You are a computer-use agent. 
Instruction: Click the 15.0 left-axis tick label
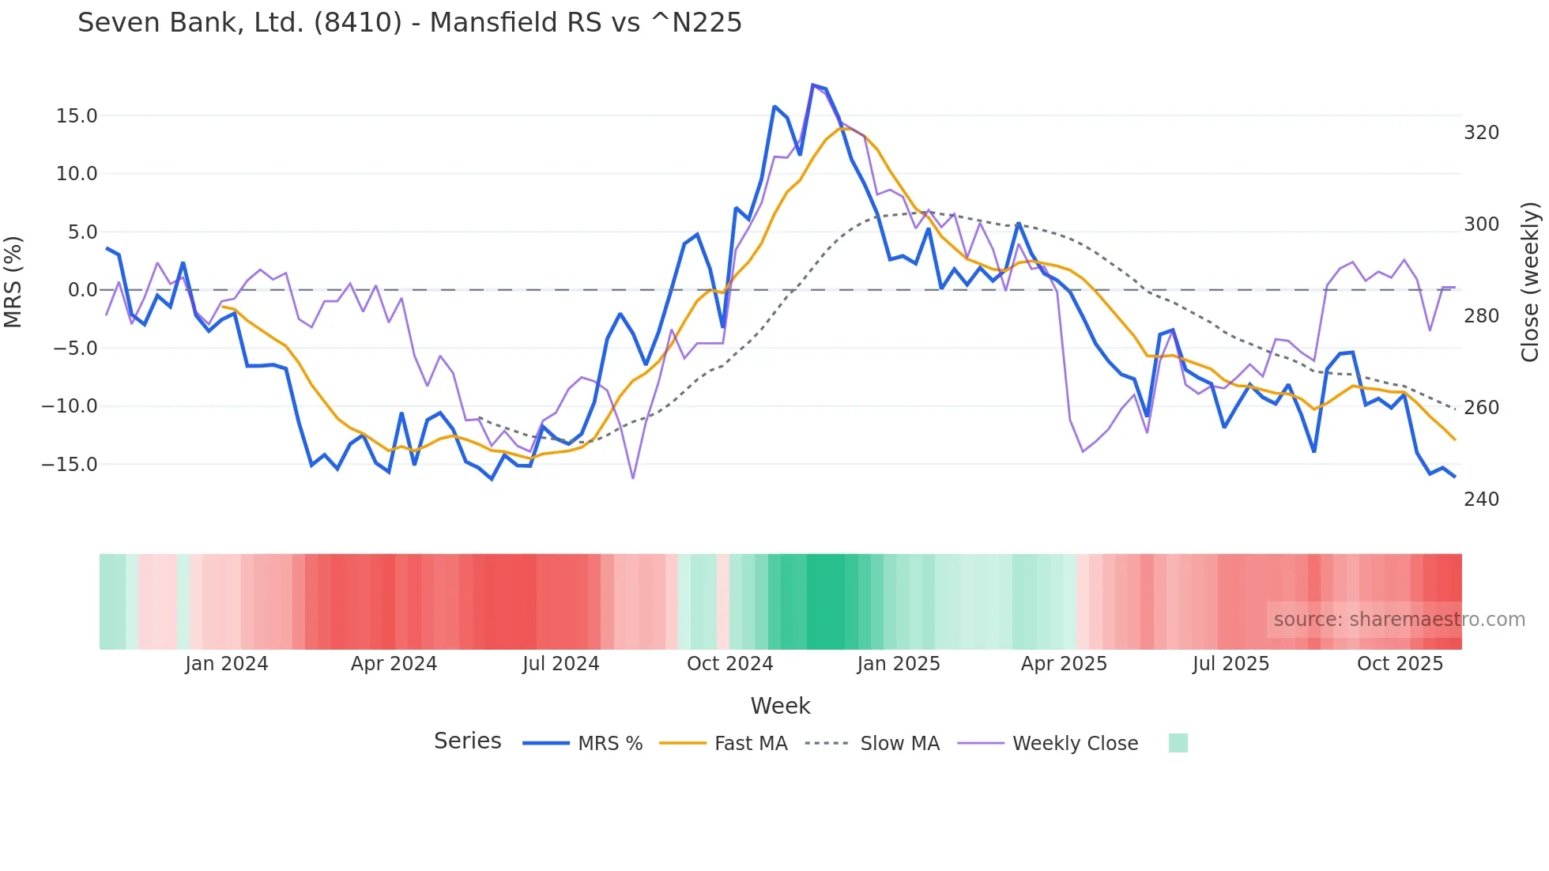[x=77, y=116]
